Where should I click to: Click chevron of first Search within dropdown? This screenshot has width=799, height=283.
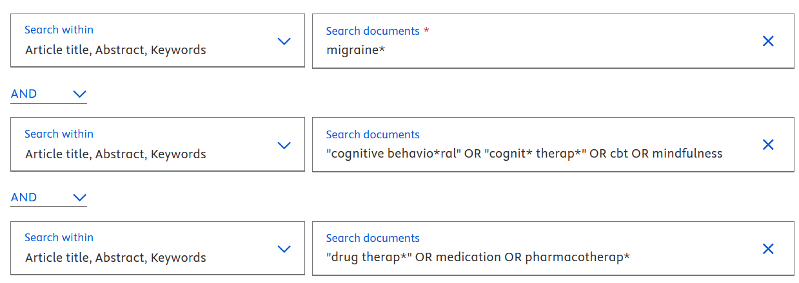point(284,41)
